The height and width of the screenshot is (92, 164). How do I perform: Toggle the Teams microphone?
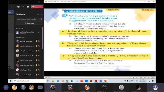tap(23, 7)
